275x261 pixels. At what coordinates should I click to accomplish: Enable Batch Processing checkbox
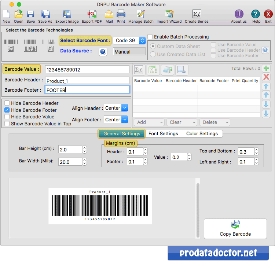tap(150, 37)
